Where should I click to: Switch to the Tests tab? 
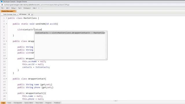[9, 103]
